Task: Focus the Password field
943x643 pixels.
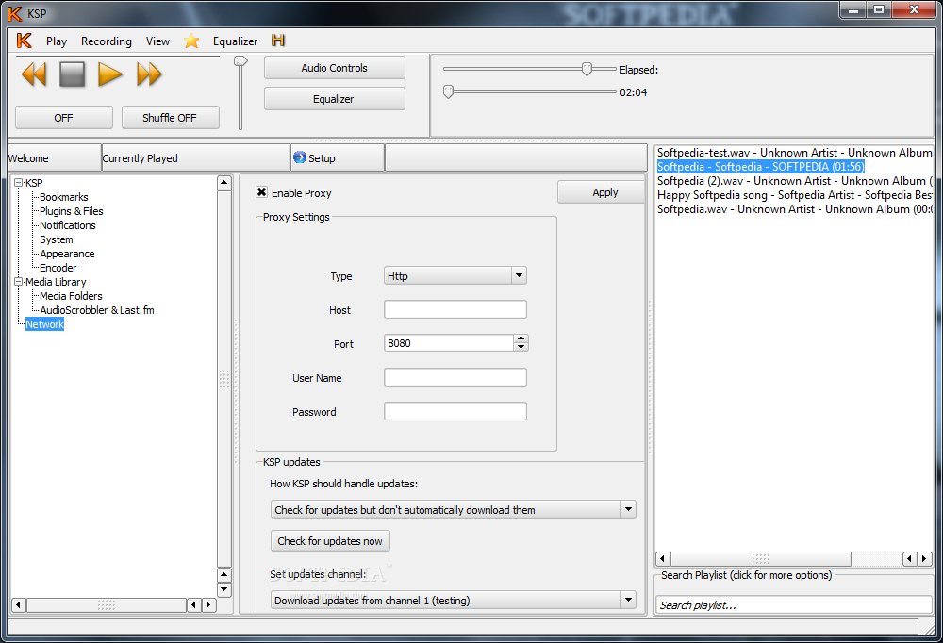Action: click(455, 411)
